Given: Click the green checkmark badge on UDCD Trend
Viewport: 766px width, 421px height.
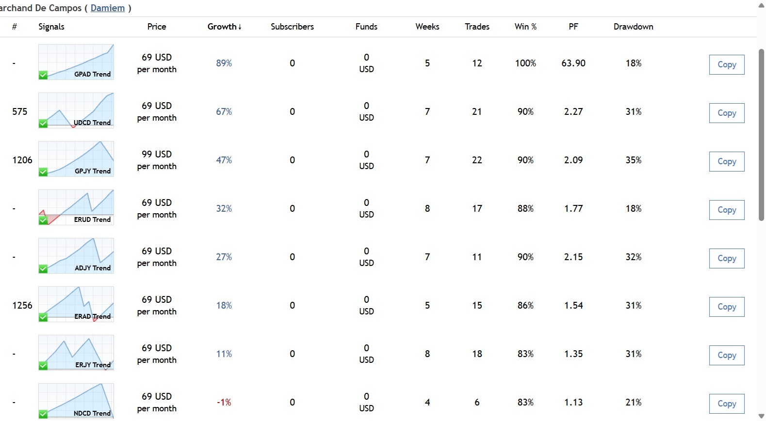Looking at the screenshot, I should pyautogui.click(x=43, y=124).
